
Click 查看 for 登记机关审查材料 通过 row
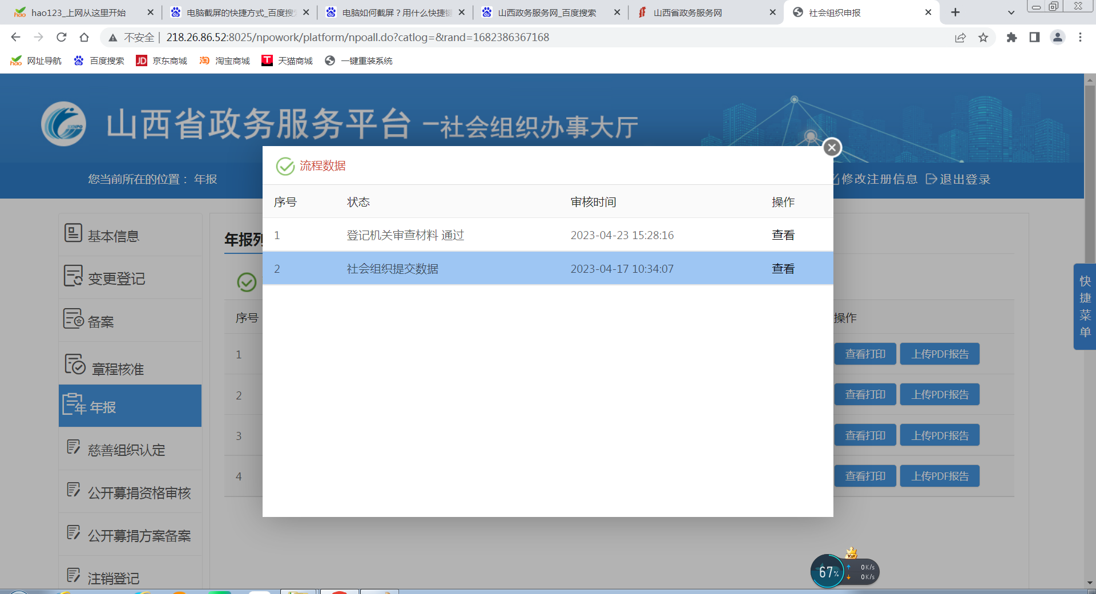click(783, 235)
